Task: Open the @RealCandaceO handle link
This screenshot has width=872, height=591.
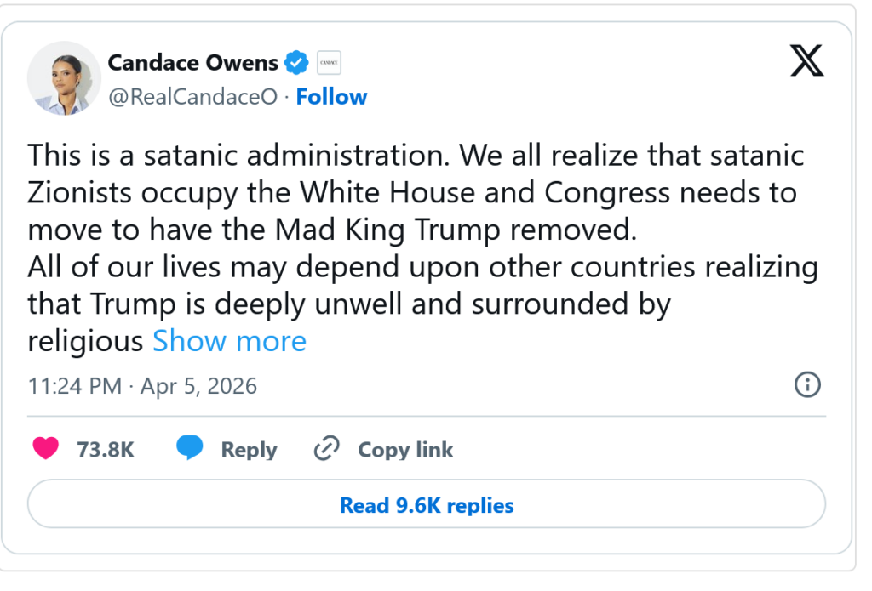Action: [192, 97]
